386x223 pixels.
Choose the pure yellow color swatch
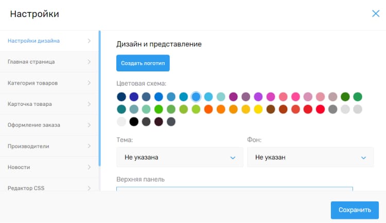[258, 109]
